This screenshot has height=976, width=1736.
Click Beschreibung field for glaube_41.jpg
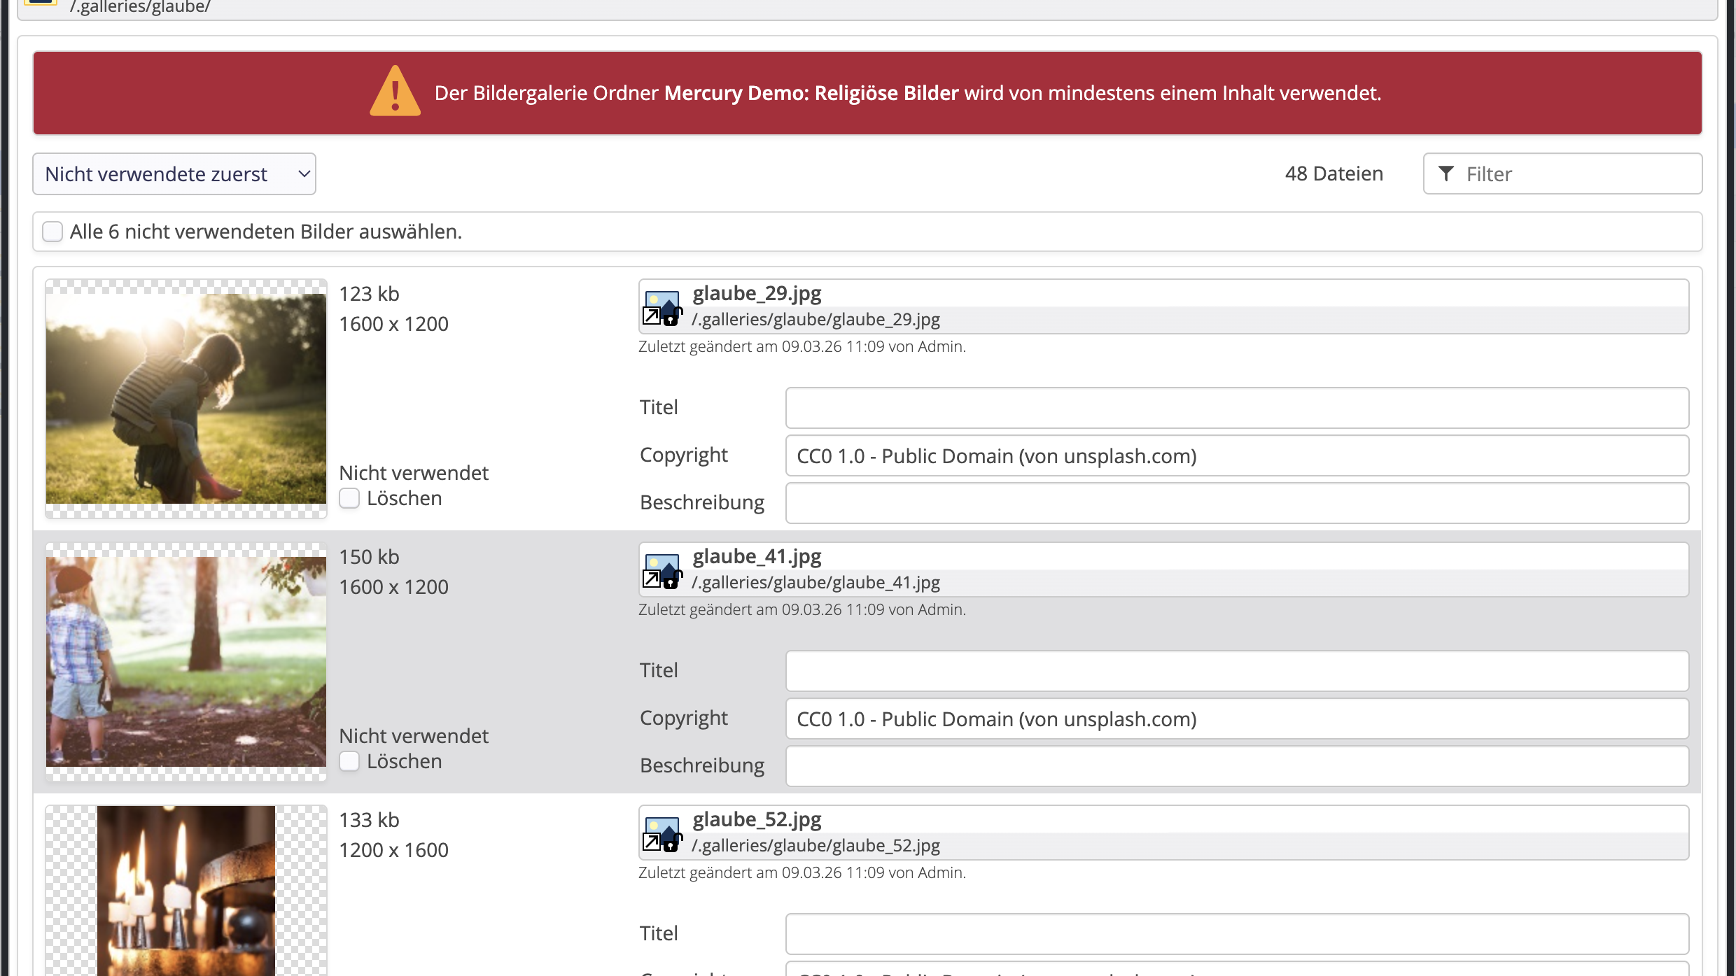pos(1236,766)
